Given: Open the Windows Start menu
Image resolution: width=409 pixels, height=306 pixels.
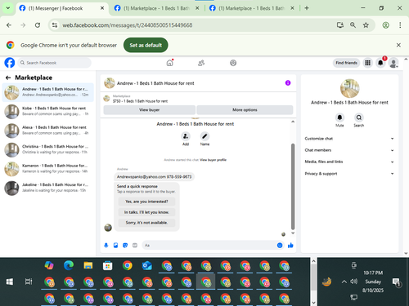Looking at the screenshot, I should coord(10,282).
